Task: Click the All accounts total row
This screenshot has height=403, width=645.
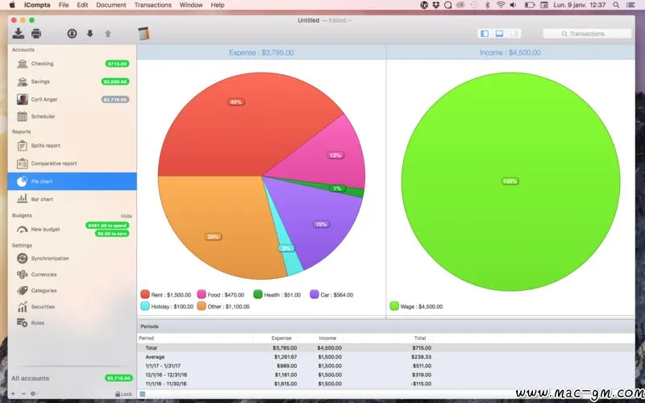Action: coord(72,378)
